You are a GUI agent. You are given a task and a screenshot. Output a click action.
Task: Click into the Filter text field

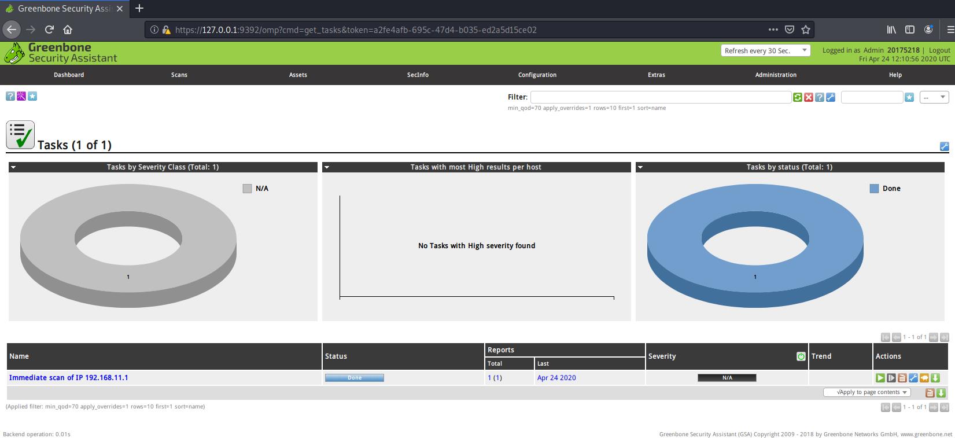tap(661, 97)
